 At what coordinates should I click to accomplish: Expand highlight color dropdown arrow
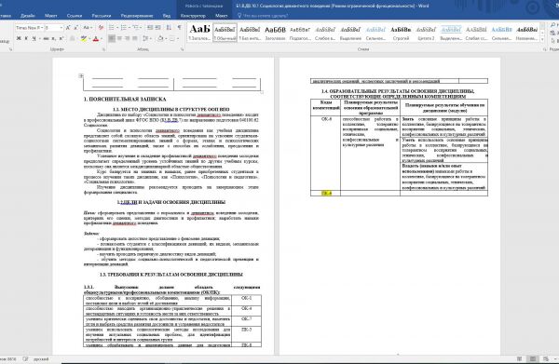pyautogui.click(x=89, y=38)
